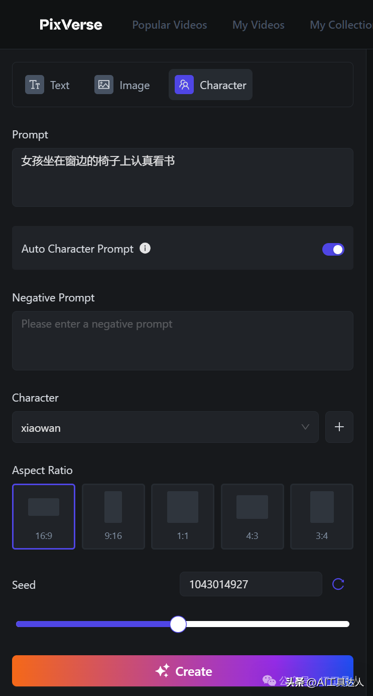Viewport: 373px width, 696px height.
Task: Open the xiaowan character dropdown
Action: pyautogui.click(x=165, y=427)
